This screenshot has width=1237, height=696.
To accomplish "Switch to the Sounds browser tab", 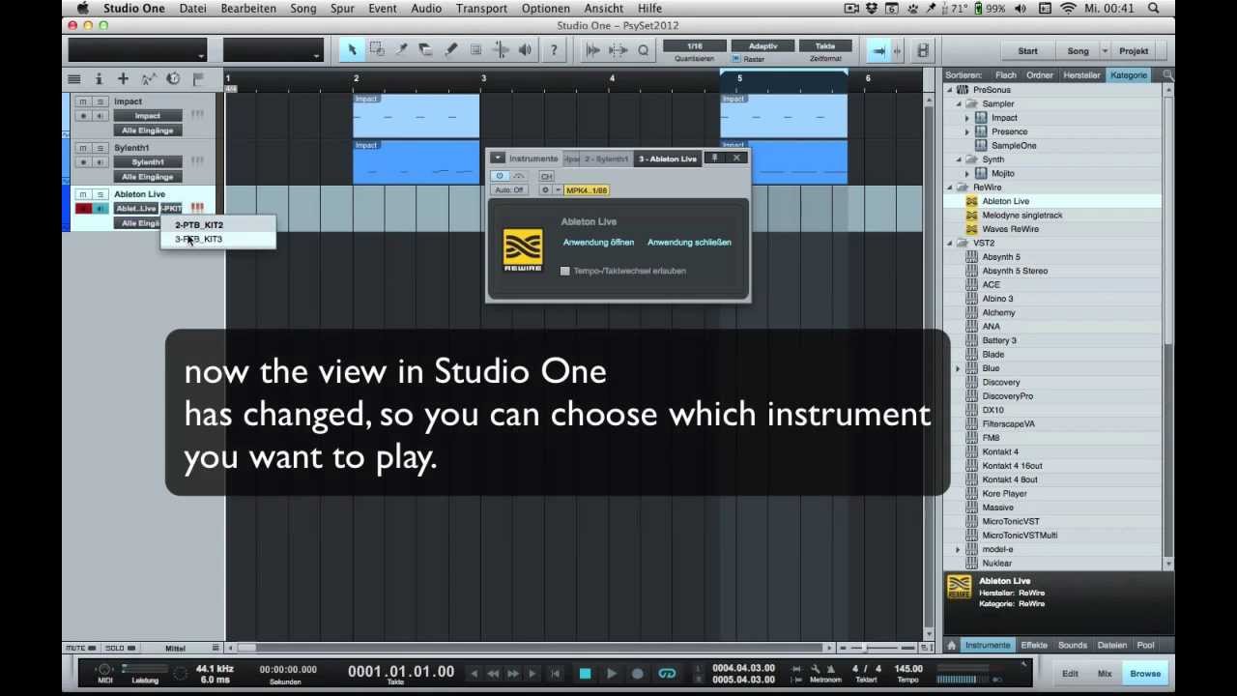I will 1073,646.
